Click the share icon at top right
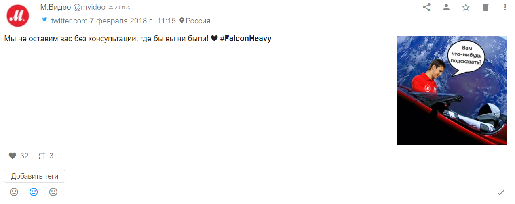This screenshot has height=204, width=515. 426,7
